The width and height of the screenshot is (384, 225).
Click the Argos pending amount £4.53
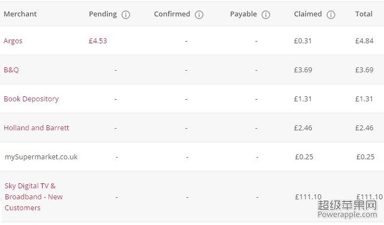pyautogui.click(x=98, y=41)
